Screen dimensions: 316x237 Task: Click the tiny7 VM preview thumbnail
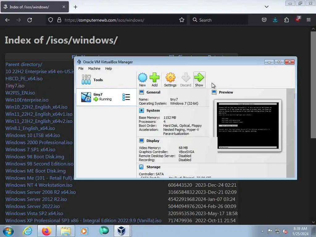[x=248, y=125]
